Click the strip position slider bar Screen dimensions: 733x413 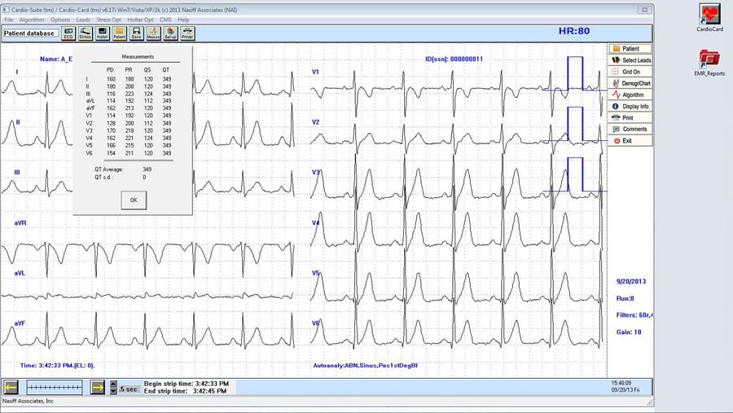[55, 387]
